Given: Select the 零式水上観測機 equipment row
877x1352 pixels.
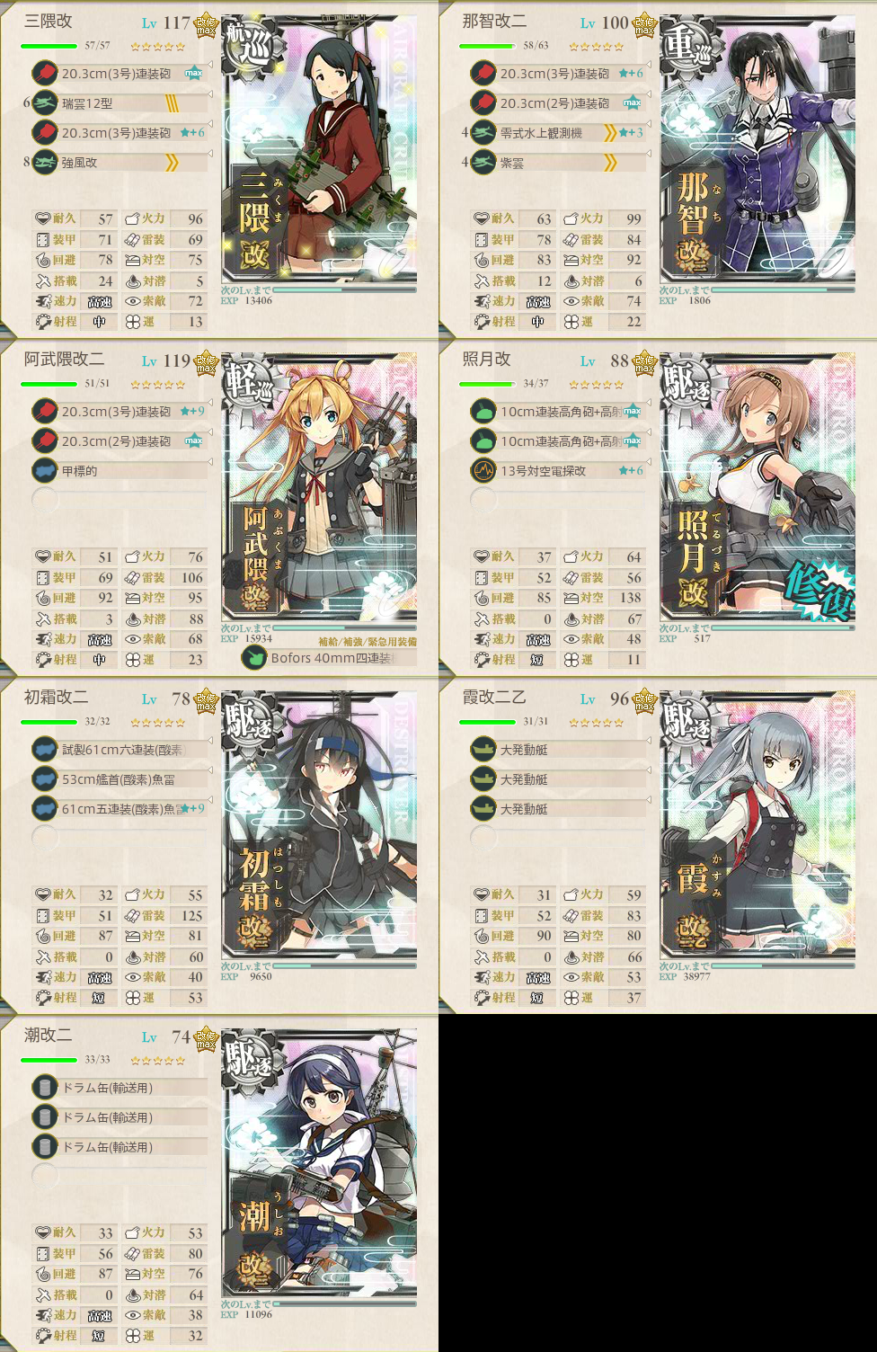Looking at the screenshot, I should (557, 133).
